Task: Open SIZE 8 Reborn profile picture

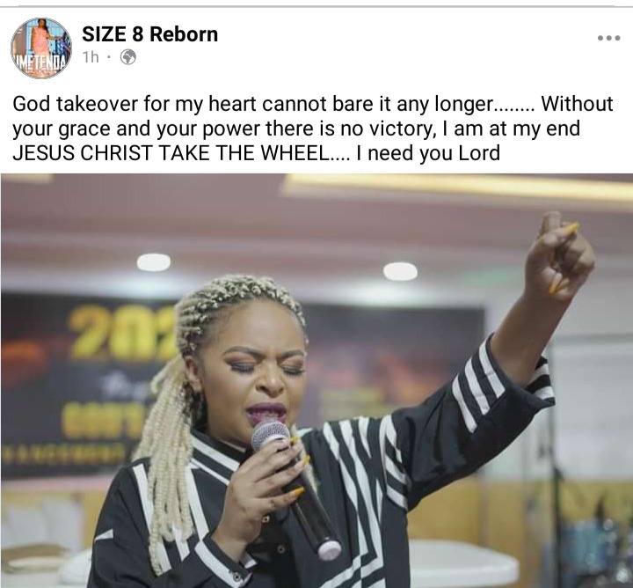Action: coord(40,48)
